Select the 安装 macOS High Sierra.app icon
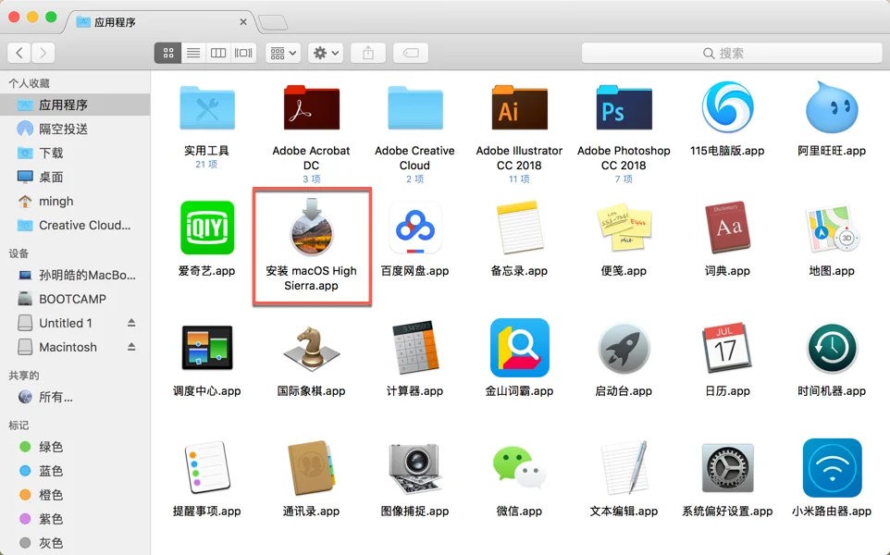This screenshot has width=890, height=555. click(x=311, y=227)
